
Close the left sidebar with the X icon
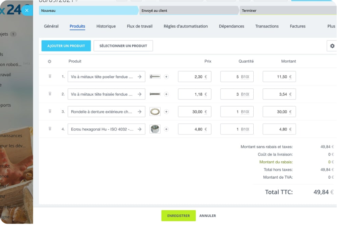(x=26, y=10)
